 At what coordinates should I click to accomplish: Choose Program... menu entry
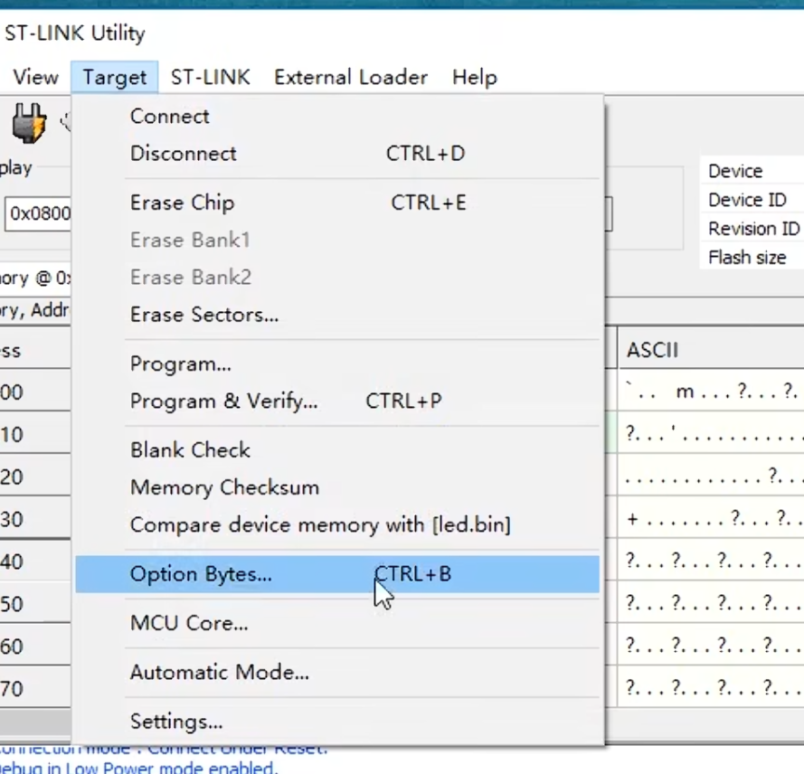click(x=336, y=363)
